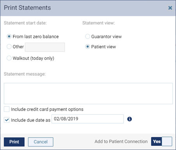Screen dimensions: 176x150
Task: Click the due date field showing 02/08/2019
Action: [87, 119]
